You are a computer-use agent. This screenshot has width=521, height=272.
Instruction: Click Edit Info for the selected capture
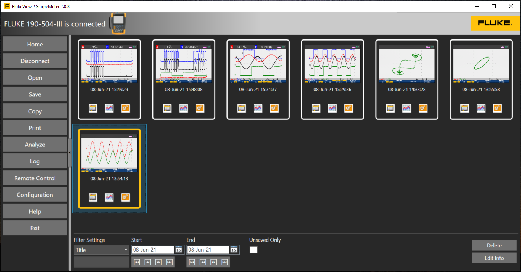tap(494, 258)
